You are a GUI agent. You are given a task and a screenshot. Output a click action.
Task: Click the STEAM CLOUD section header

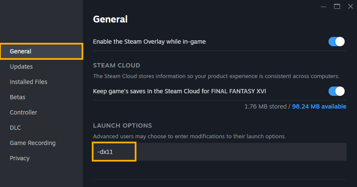point(116,65)
